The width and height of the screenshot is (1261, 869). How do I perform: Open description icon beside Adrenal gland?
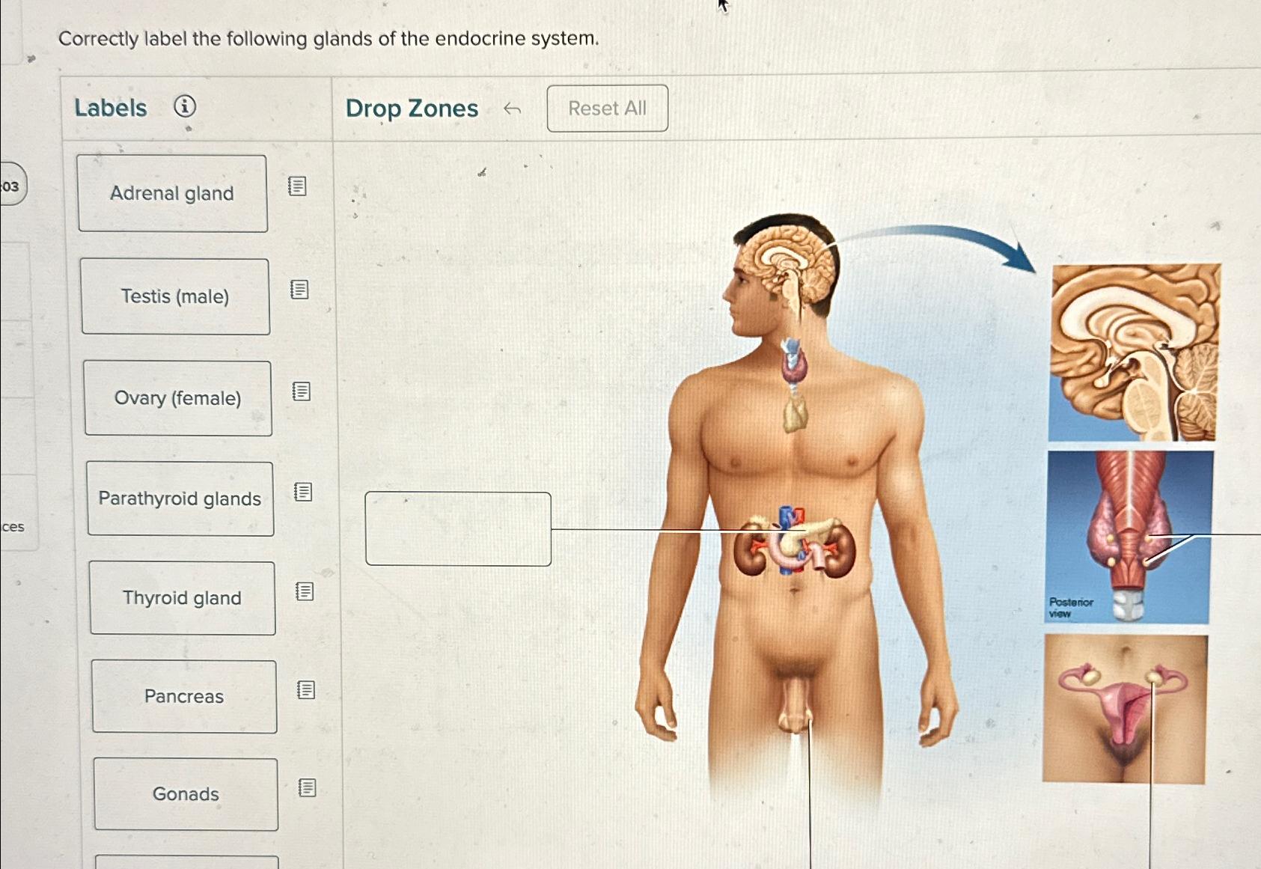click(297, 186)
